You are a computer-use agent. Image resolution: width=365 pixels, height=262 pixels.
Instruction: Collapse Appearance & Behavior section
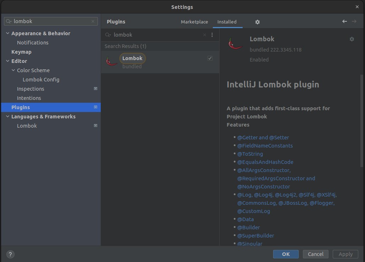tap(8, 33)
